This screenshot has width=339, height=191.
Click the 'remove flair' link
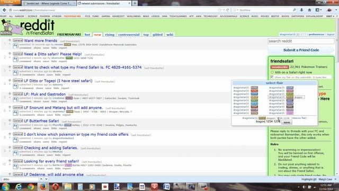pyautogui.click(x=299, y=118)
